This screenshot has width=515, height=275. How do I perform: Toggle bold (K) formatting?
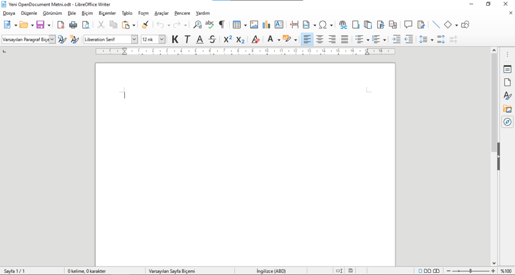pyautogui.click(x=175, y=39)
